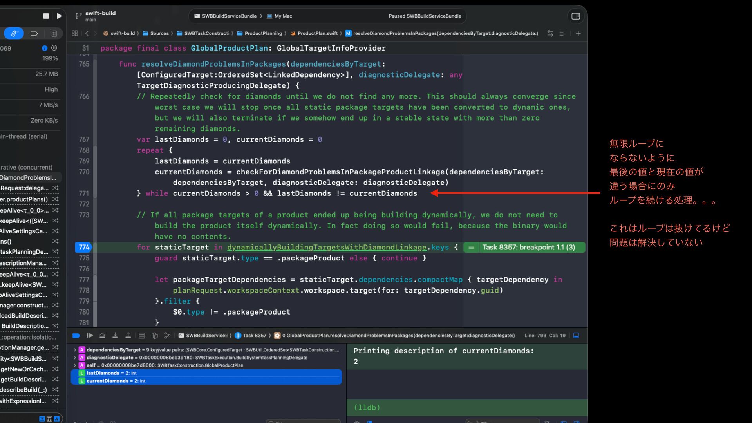Toggle the right inspector panel
Screen dimensions: 752x423
pos(575,16)
